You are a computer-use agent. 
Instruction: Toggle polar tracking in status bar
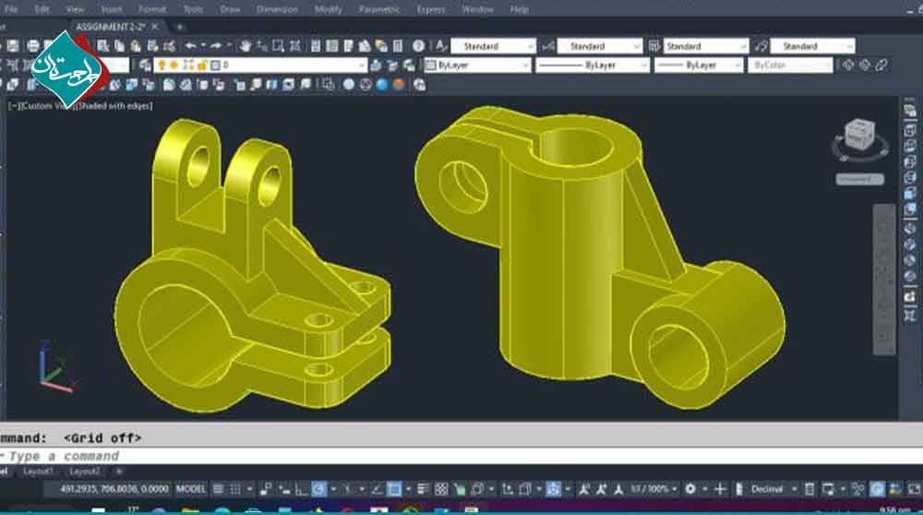coord(318,489)
